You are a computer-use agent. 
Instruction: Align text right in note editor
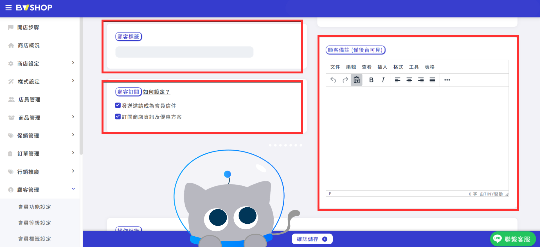pyautogui.click(x=421, y=80)
